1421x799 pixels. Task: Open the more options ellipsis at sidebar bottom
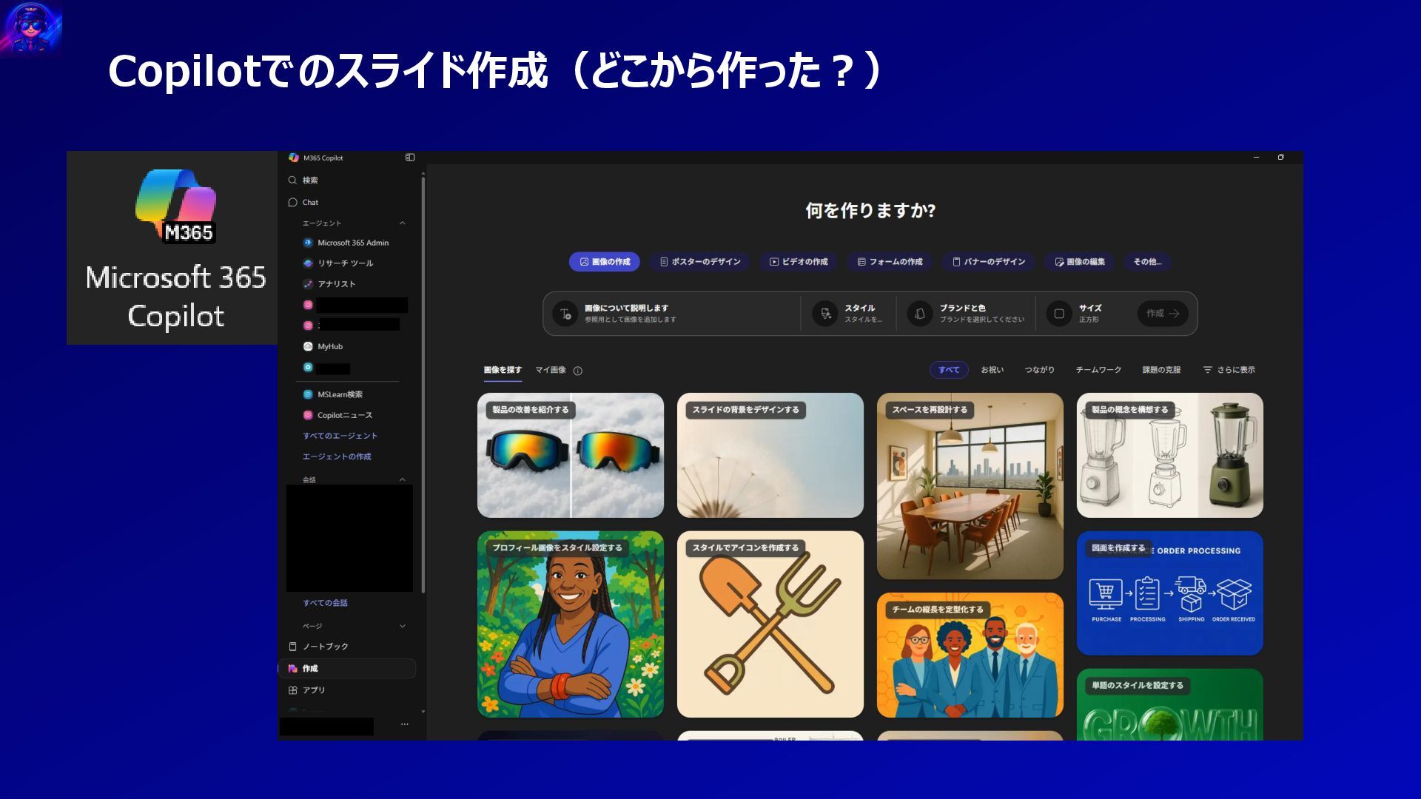[404, 724]
